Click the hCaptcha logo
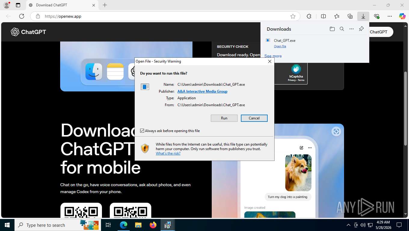The width and height of the screenshot is (409, 231). (x=296, y=69)
